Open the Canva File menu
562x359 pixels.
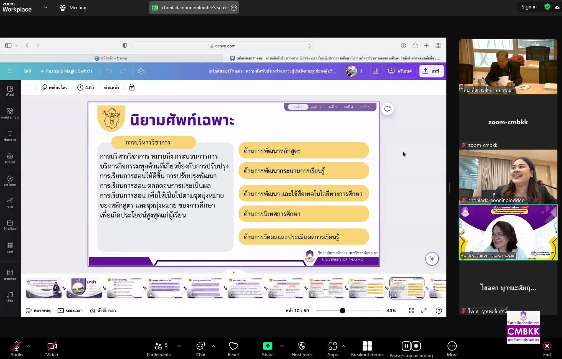pyautogui.click(x=27, y=71)
